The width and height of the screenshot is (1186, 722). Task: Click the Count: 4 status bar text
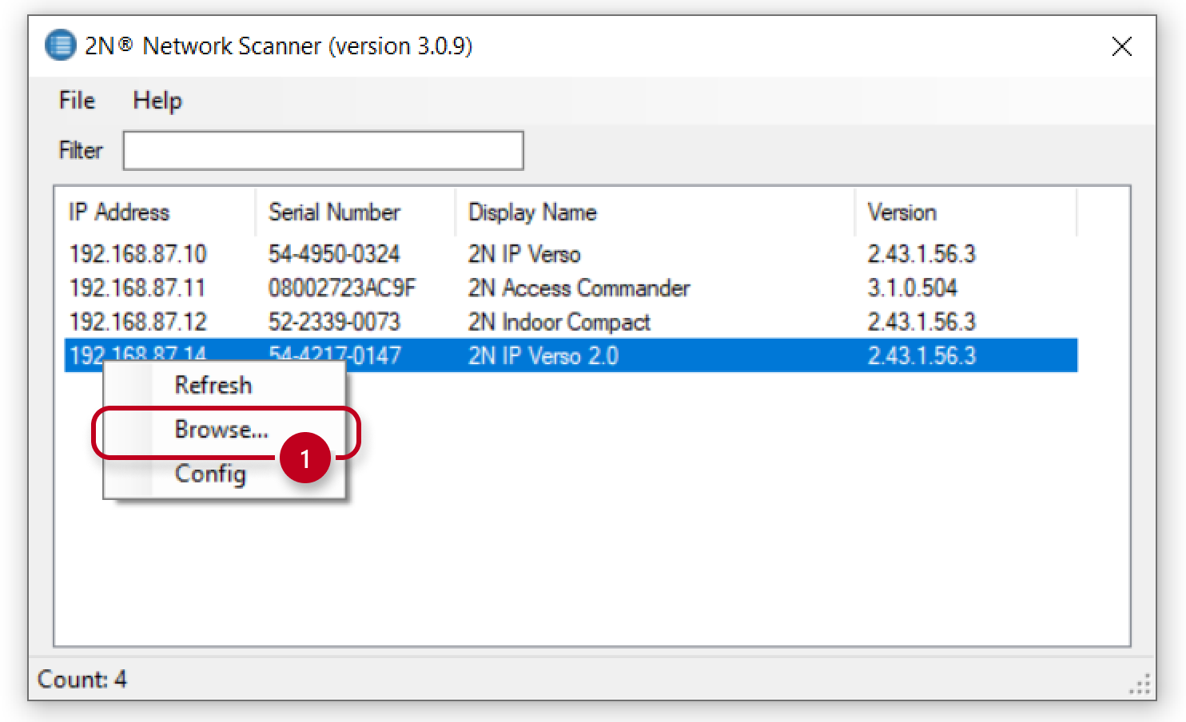tap(82, 680)
